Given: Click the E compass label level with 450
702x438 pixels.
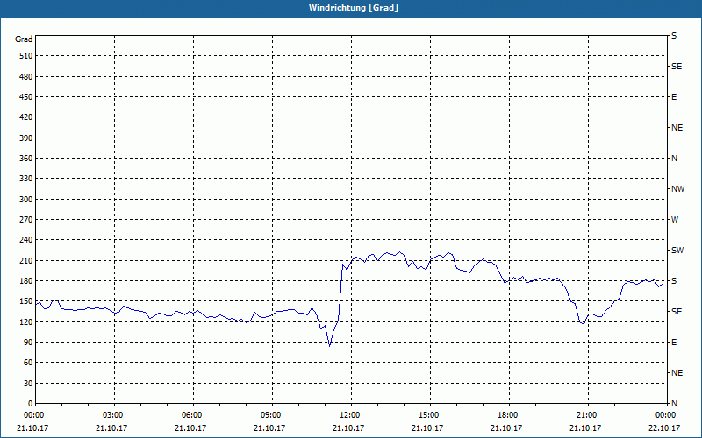Looking at the screenshot, I should 674,97.
